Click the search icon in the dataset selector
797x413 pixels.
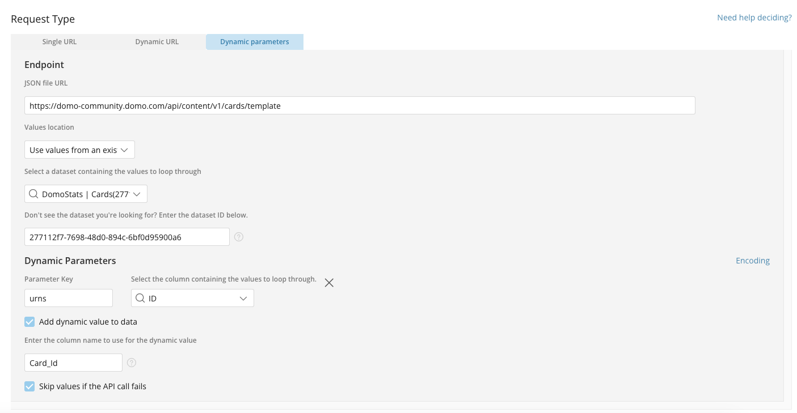[33, 194]
